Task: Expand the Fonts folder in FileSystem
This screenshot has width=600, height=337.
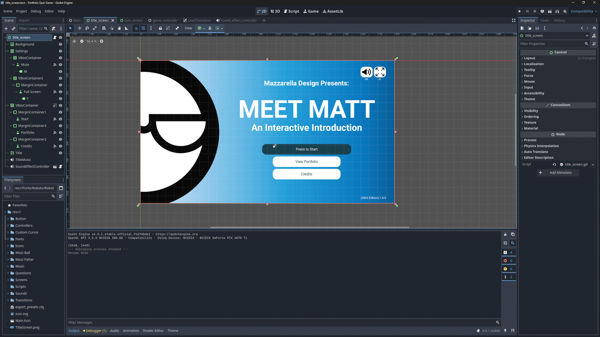Action: (8, 239)
